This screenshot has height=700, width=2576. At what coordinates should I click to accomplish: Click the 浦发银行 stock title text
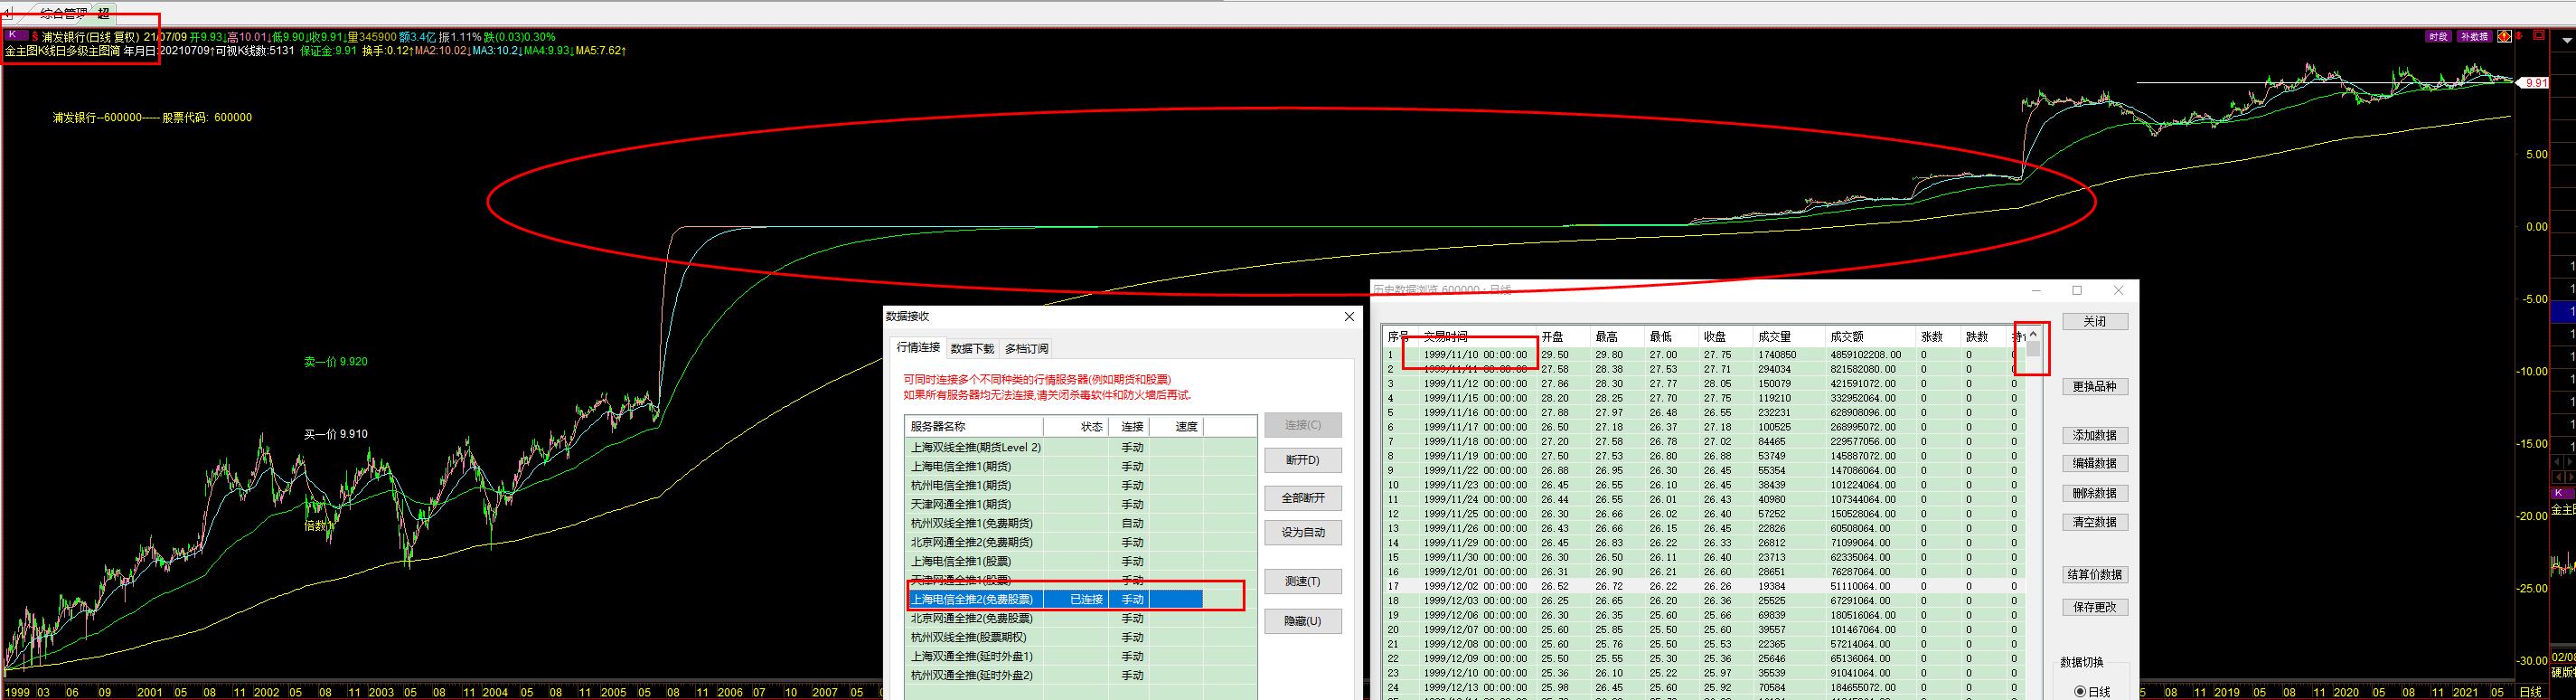(x=64, y=37)
